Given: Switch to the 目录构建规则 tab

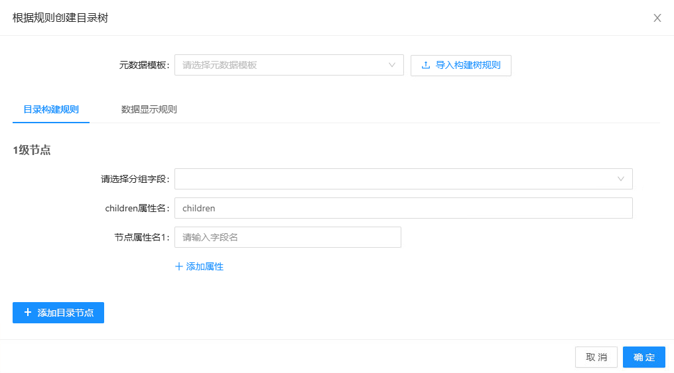Looking at the screenshot, I should coord(50,109).
